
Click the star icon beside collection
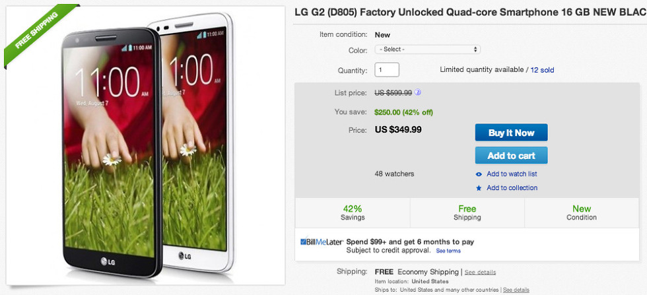(479, 188)
